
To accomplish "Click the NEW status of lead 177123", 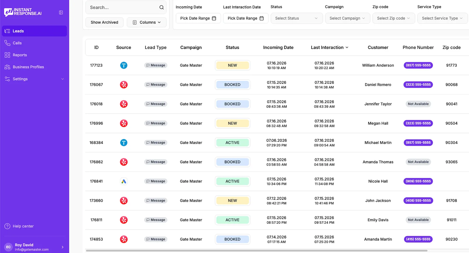I will (232, 65).
